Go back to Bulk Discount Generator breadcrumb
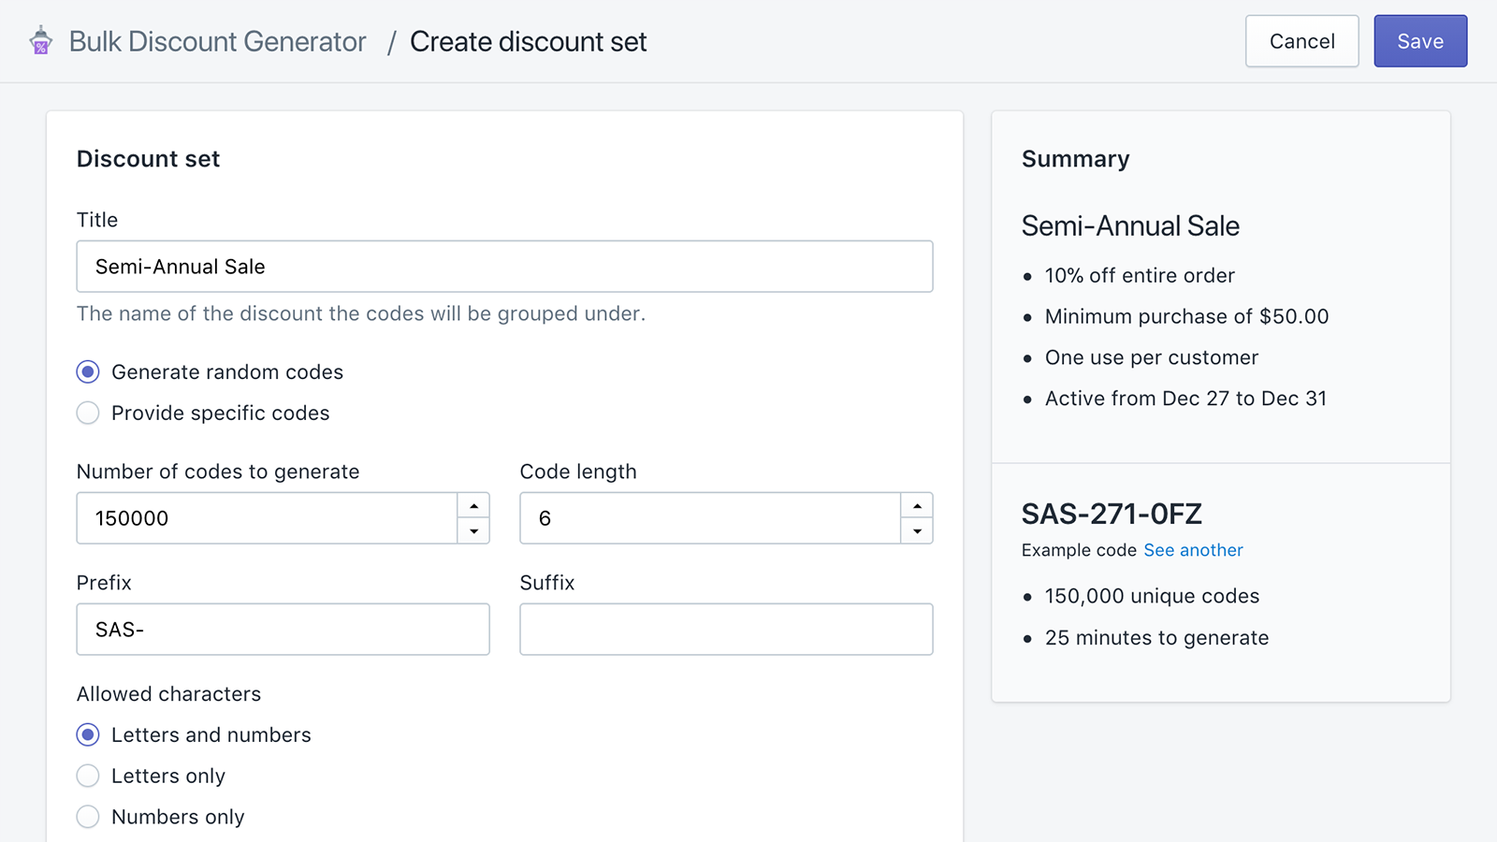1497x842 pixels. pyautogui.click(x=217, y=41)
